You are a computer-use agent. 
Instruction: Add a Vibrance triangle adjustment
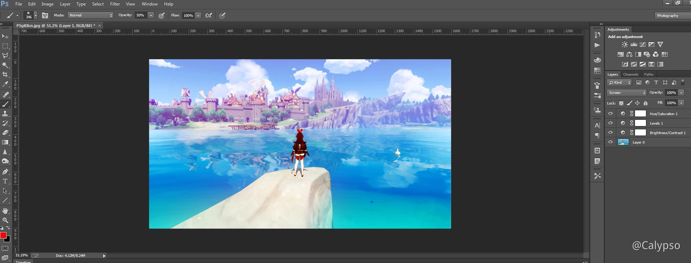(660, 45)
